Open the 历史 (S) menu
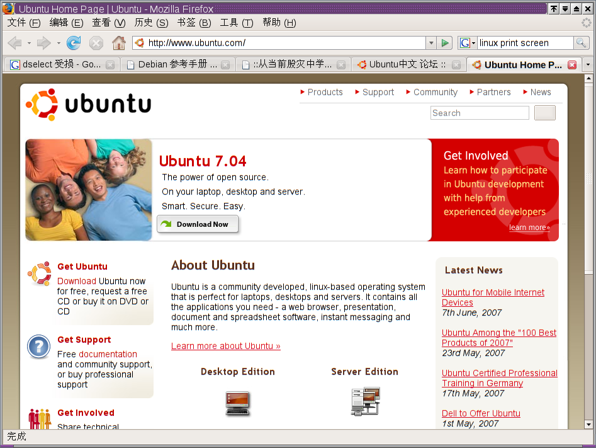 pyautogui.click(x=151, y=23)
